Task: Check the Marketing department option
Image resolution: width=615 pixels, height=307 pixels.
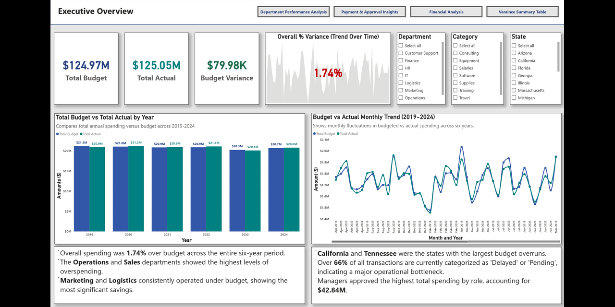Action: pos(401,90)
